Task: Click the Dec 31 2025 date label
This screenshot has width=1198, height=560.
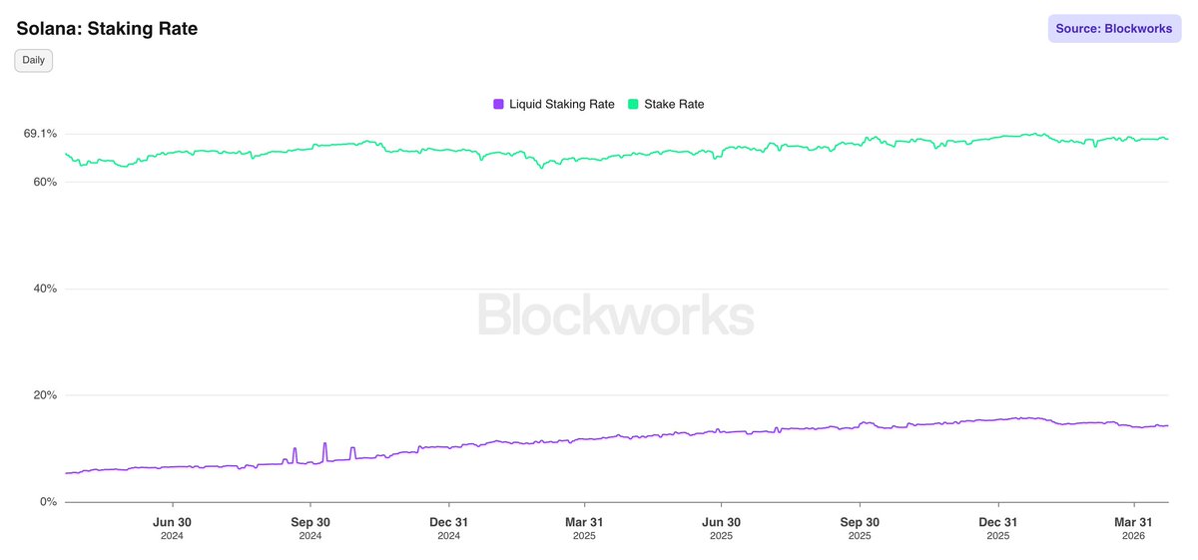Action: (x=997, y=527)
